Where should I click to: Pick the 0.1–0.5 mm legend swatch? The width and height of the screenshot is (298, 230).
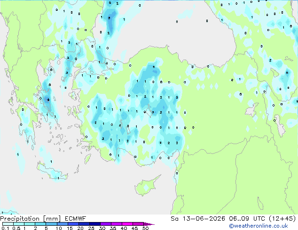(8, 224)
